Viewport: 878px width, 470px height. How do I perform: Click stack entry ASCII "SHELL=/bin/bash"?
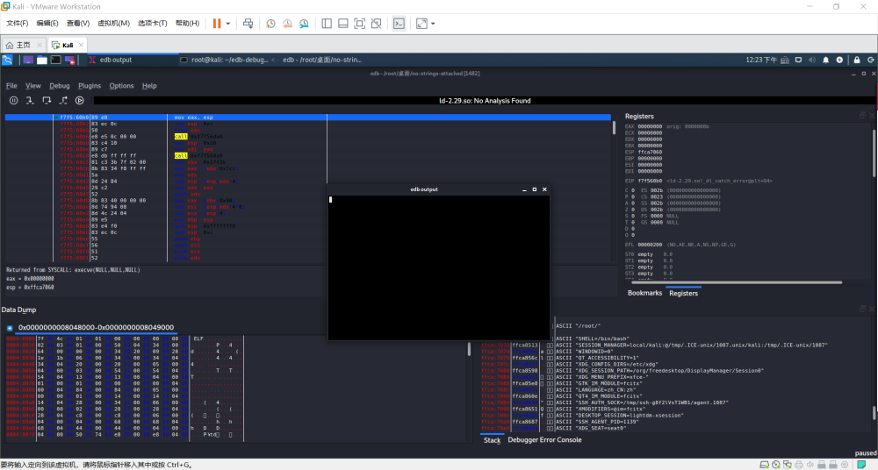coord(593,338)
